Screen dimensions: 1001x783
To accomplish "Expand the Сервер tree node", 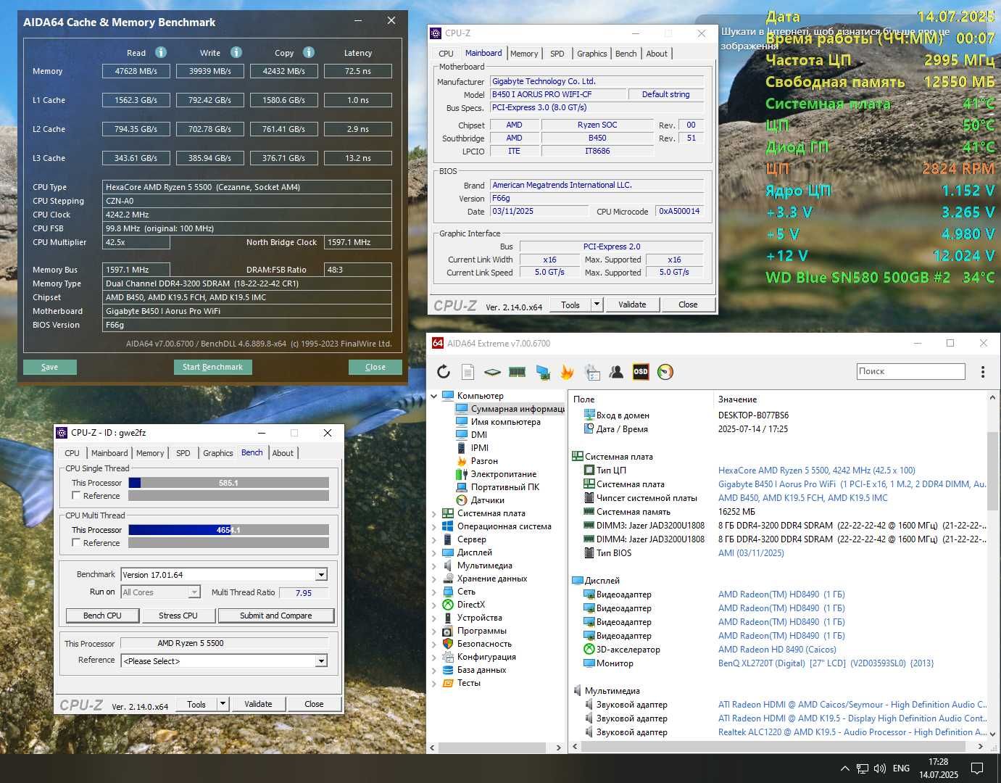I will click(434, 539).
